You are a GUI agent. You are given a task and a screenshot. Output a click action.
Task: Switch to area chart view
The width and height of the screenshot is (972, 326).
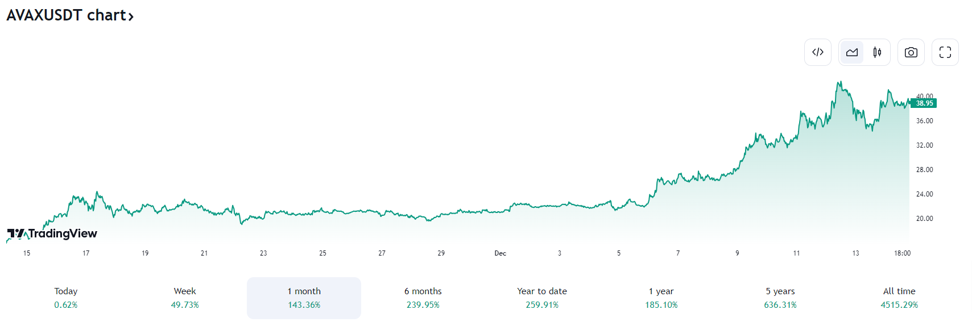(x=851, y=52)
